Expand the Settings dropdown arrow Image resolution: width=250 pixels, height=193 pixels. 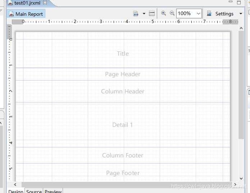[241, 14]
